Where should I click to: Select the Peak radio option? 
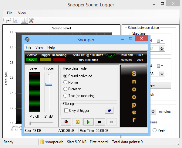click(x=155, y=130)
